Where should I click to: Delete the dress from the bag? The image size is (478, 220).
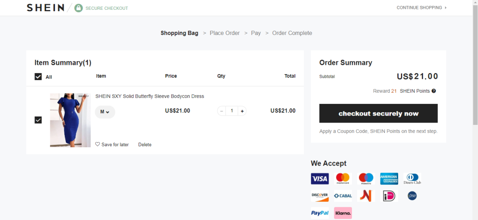tap(145, 144)
